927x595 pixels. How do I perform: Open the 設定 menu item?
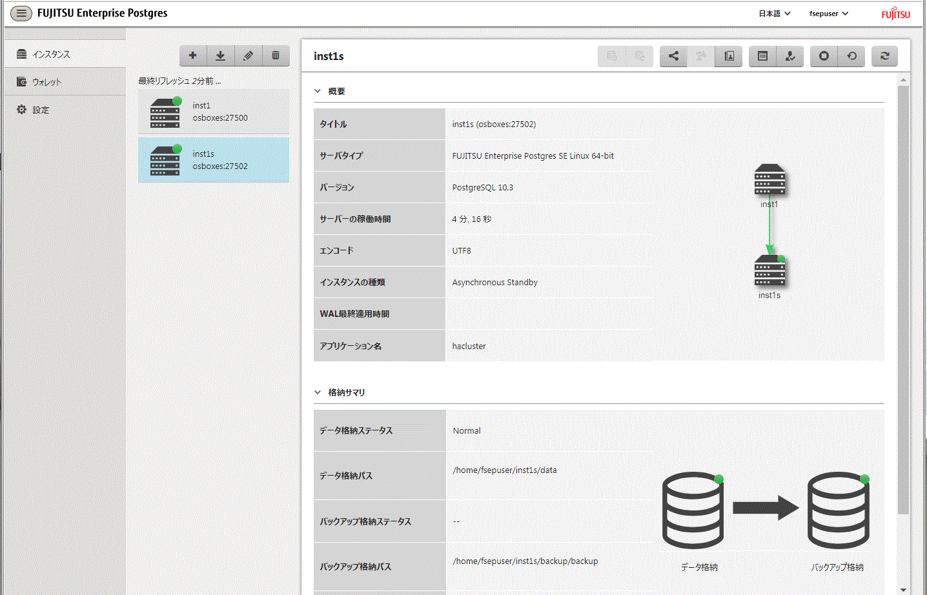coord(65,110)
